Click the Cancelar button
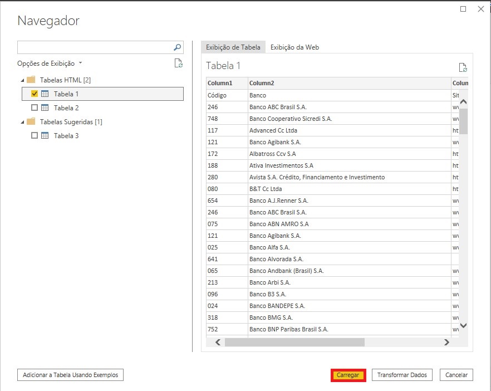This screenshot has height=391, width=491. click(456, 375)
